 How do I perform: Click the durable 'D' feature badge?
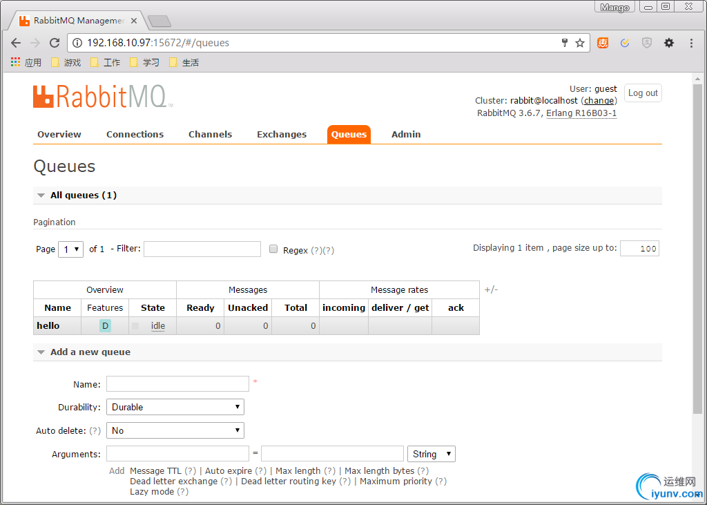point(105,326)
